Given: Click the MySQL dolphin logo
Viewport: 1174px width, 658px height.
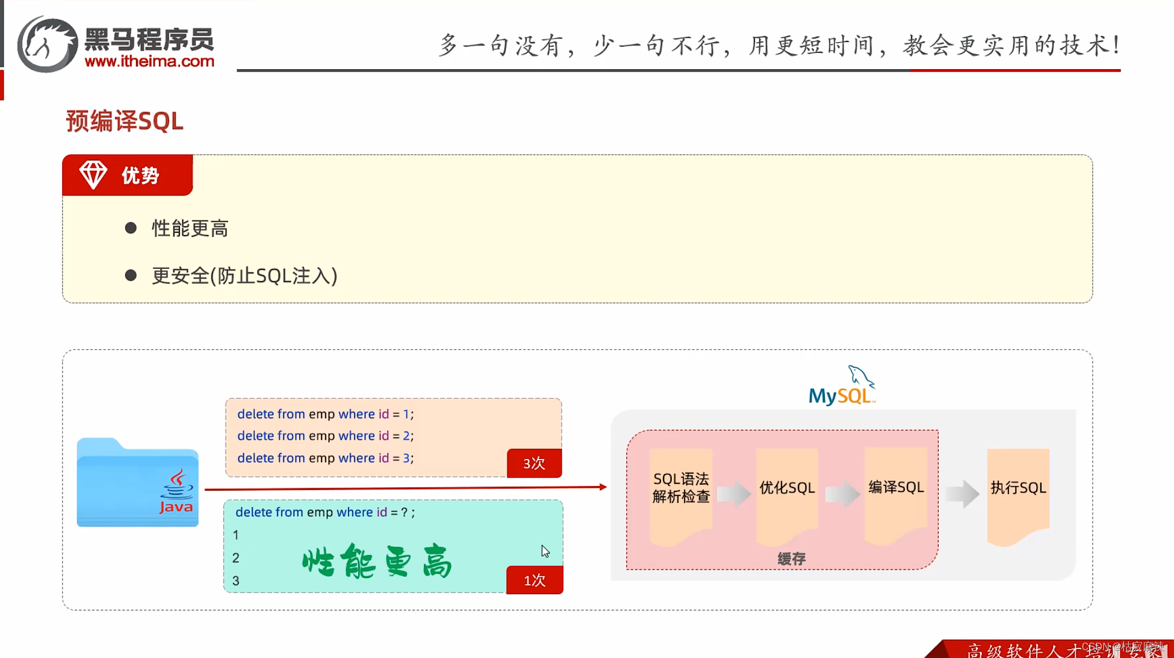Looking at the screenshot, I should [x=842, y=385].
